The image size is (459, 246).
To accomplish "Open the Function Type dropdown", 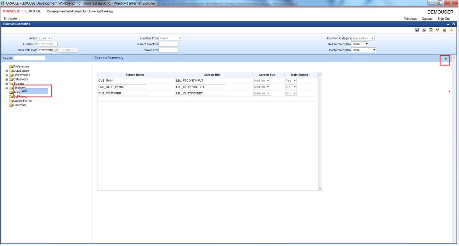I will coord(170,38).
